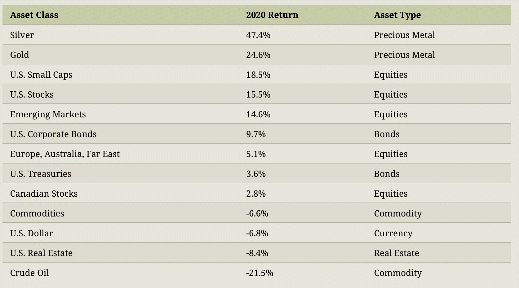This screenshot has width=519, height=288.
Task: Select the U.S. Small Caps cell
Action: pyautogui.click(x=41, y=75)
